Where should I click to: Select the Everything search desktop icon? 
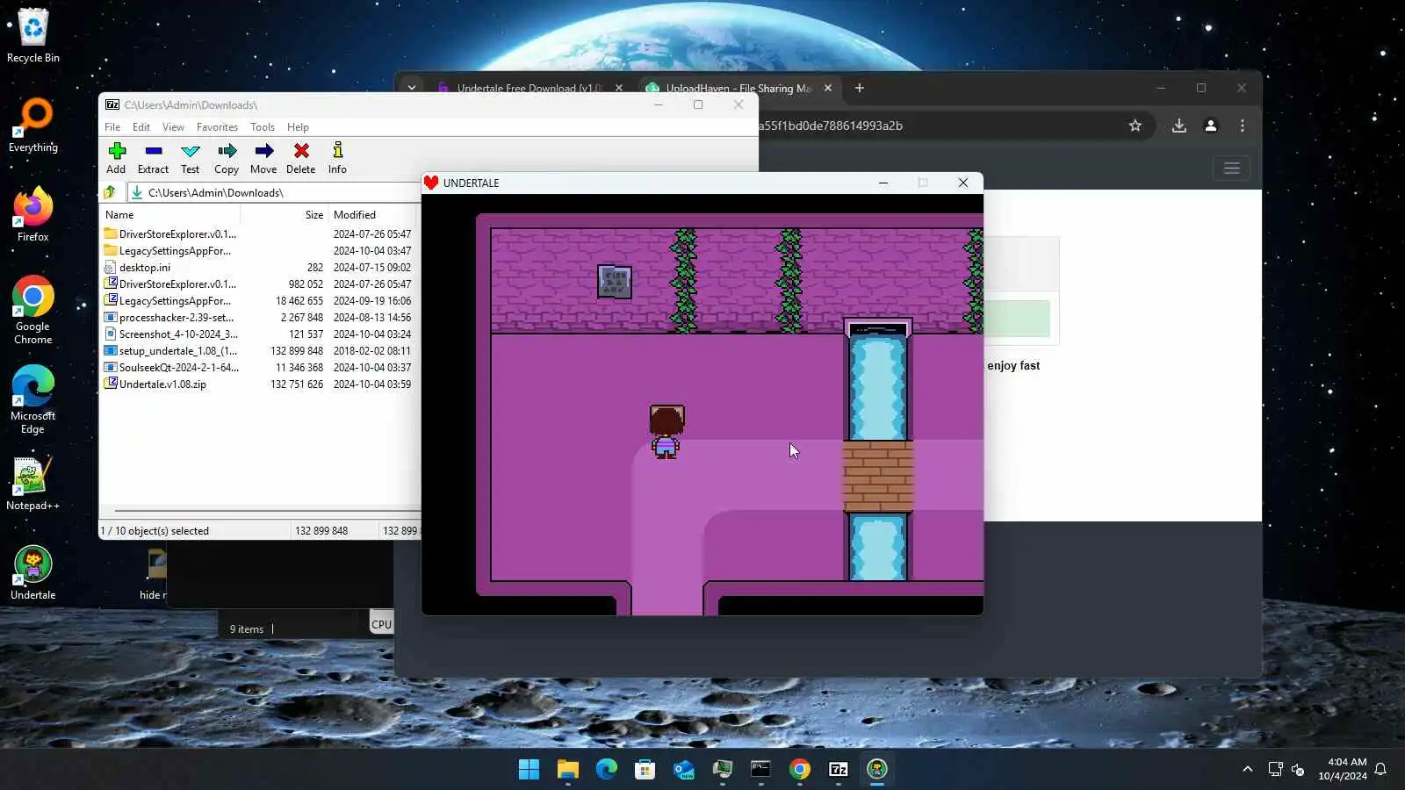click(33, 126)
